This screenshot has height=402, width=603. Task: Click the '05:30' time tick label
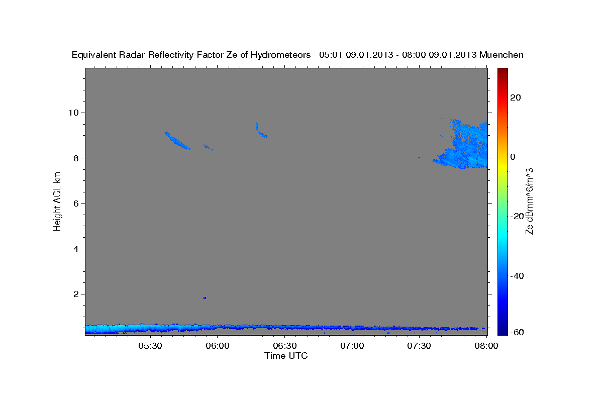pos(150,346)
